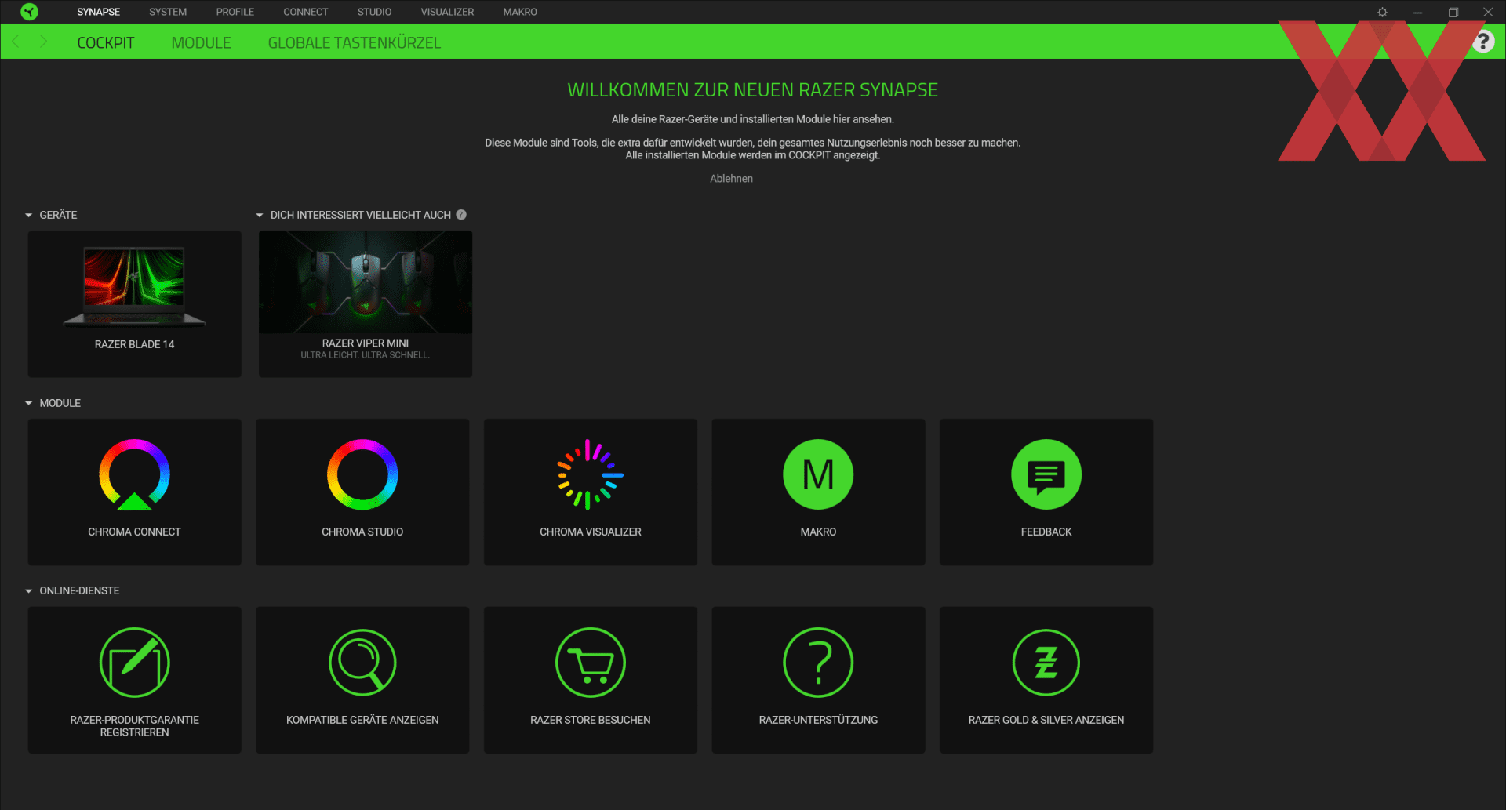This screenshot has width=1506, height=810.
Task: Close the Synapse window
Action: click(x=1488, y=12)
